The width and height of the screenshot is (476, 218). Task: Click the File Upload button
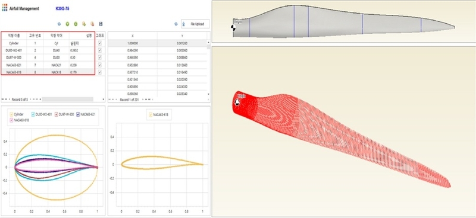pos(195,24)
